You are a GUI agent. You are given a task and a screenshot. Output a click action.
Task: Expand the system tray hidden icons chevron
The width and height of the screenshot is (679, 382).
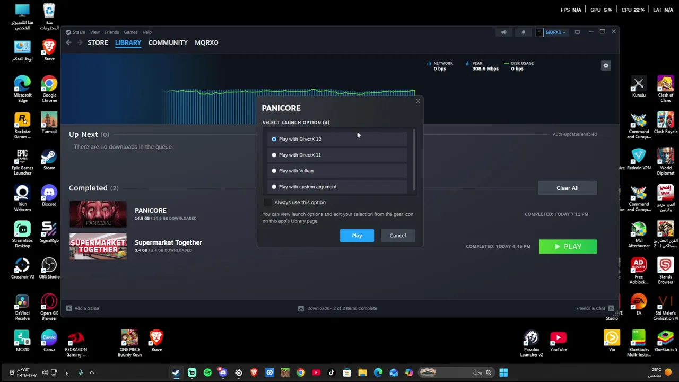tap(91, 372)
